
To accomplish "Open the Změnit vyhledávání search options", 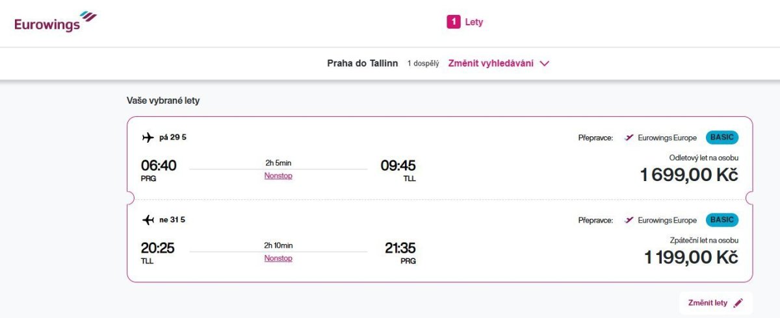I will [x=491, y=64].
